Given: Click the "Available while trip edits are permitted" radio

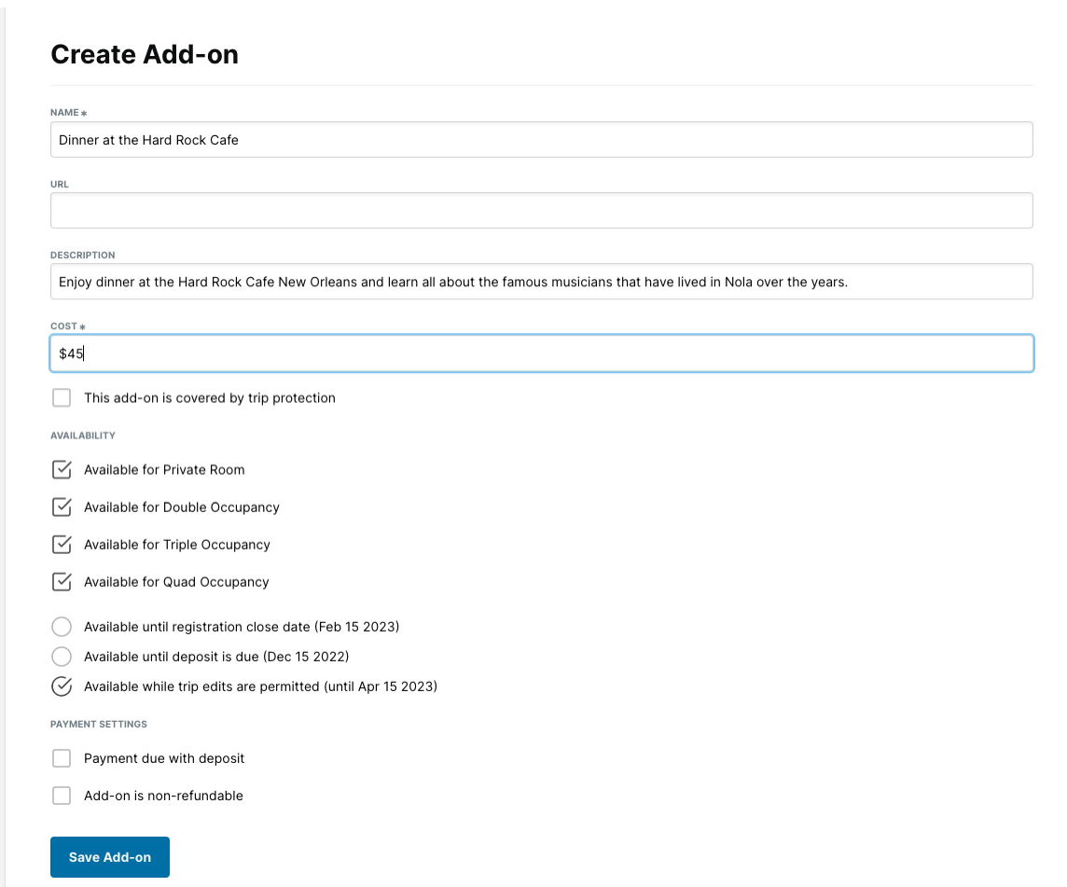Looking at the screenshot, I should coord(62,686).
